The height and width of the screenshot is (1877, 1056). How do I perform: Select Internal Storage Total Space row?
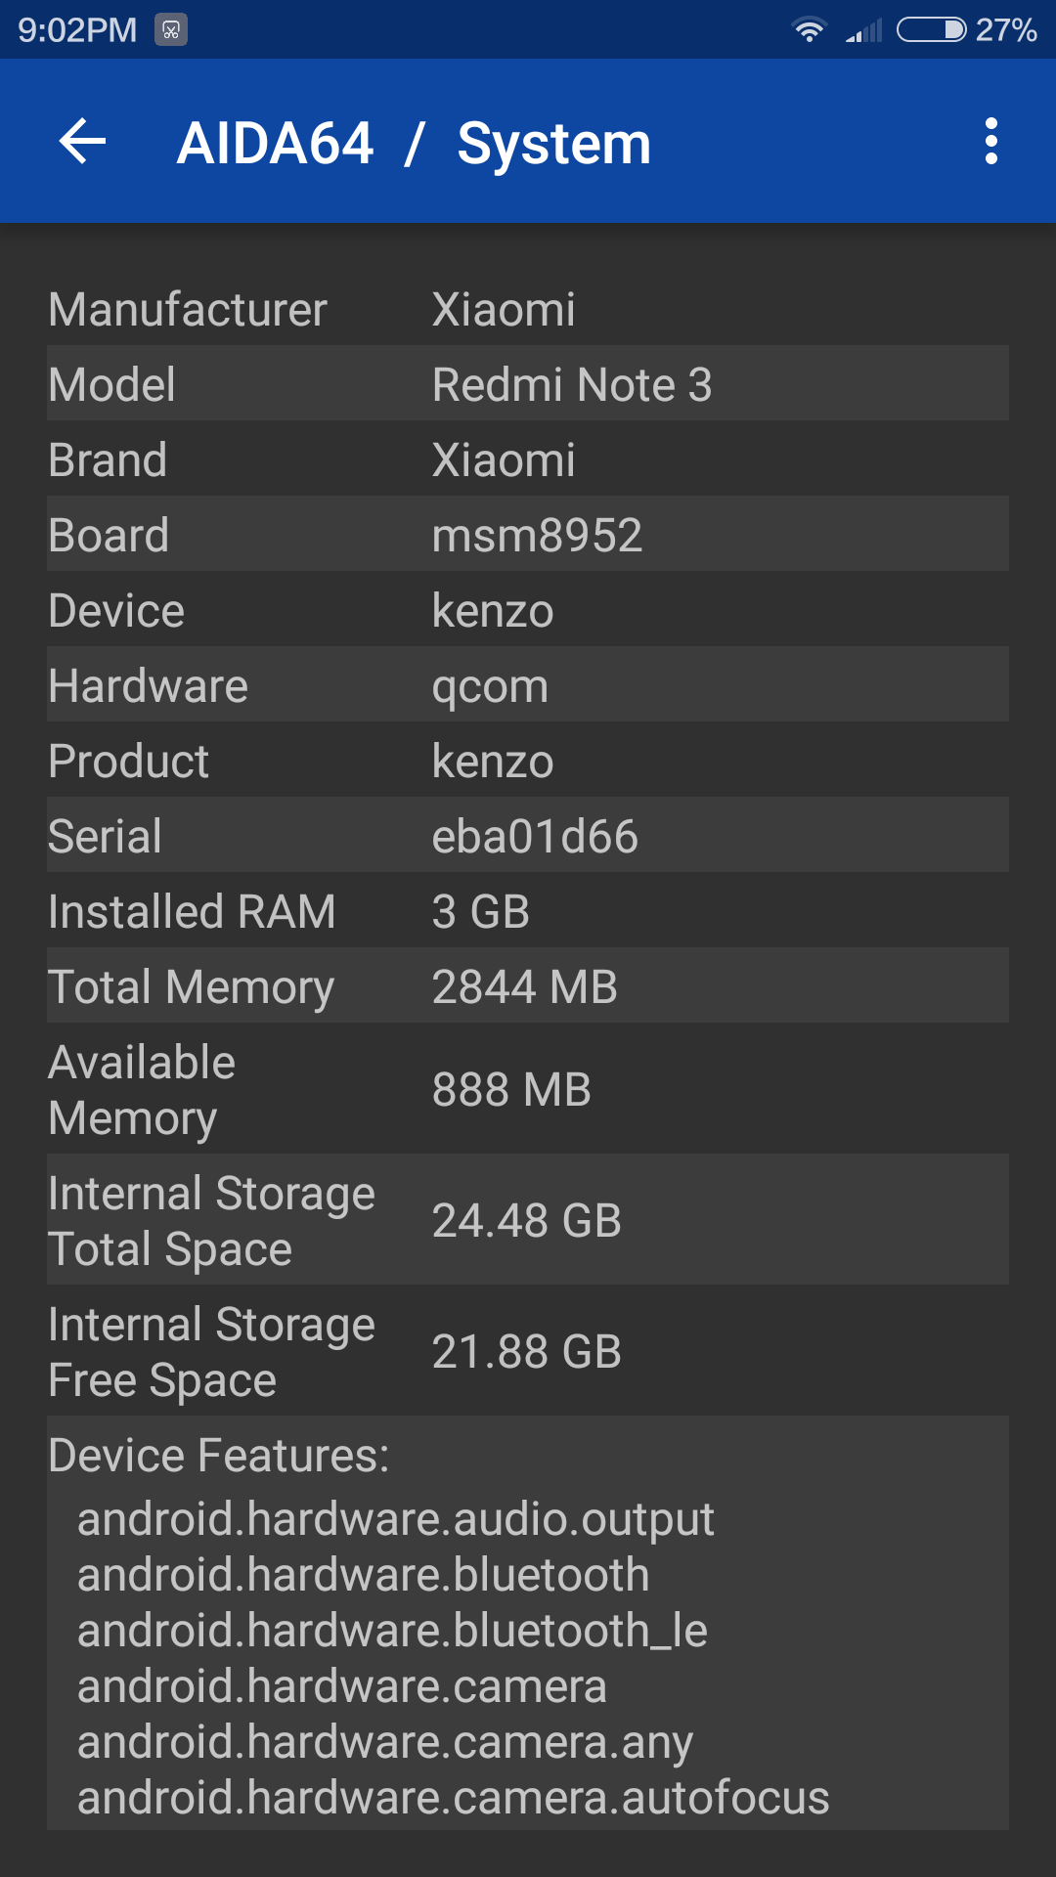[528, 1219]
